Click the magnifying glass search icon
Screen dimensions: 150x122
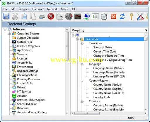(60, 16)
